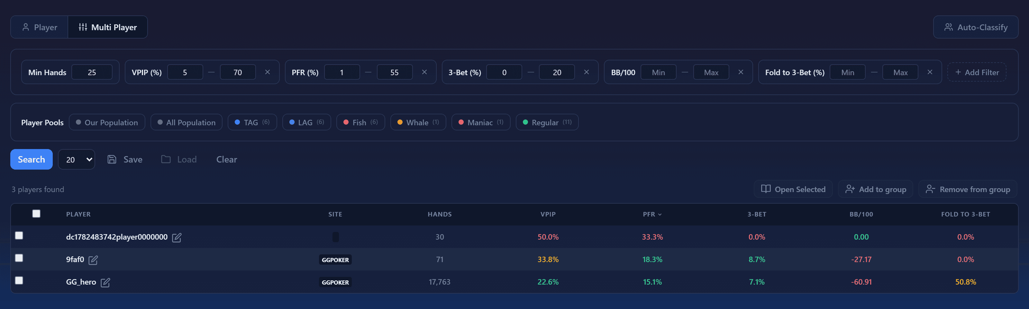Remove the Fold to 3-Bet filter
Image resolution: width=1029 pixels, height=309 pixels.
click(930, 72)
